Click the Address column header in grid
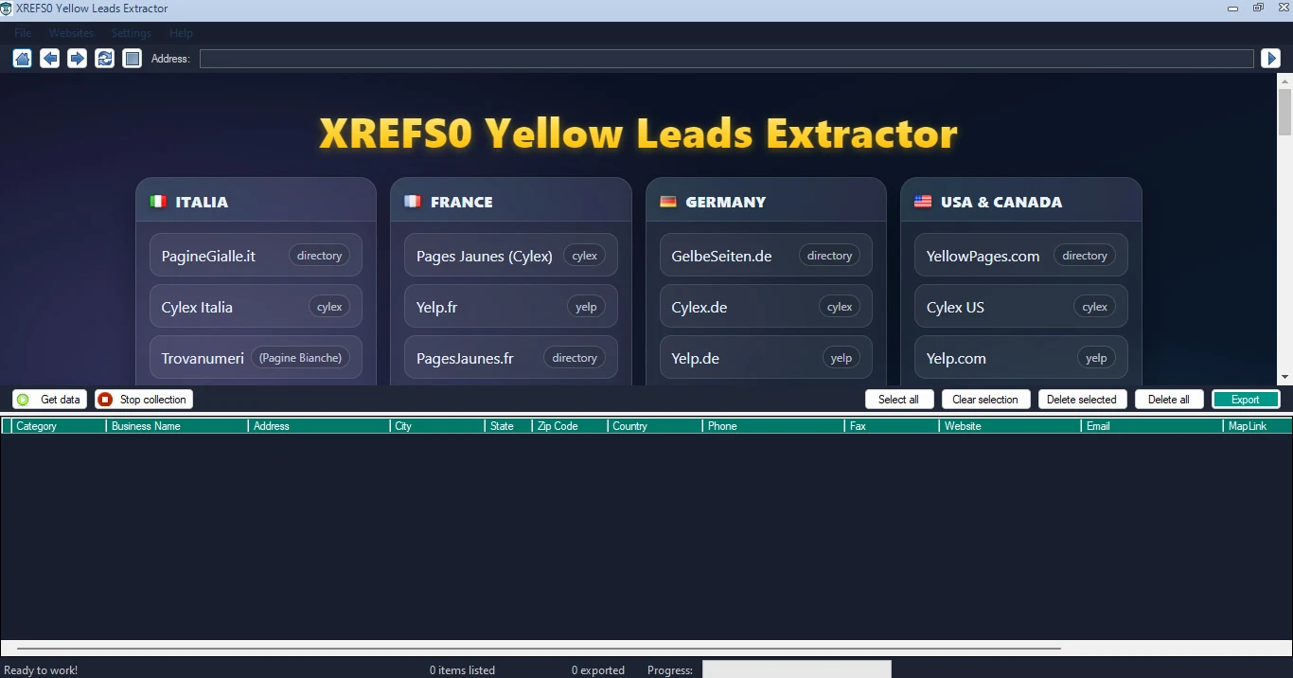 [319, 426]
